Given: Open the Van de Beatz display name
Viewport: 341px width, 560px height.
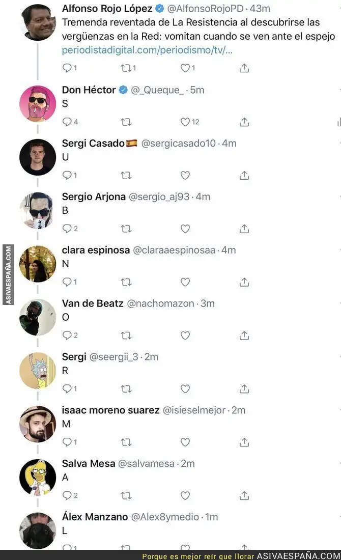Looking at the screenshot, I should (93, 303).
